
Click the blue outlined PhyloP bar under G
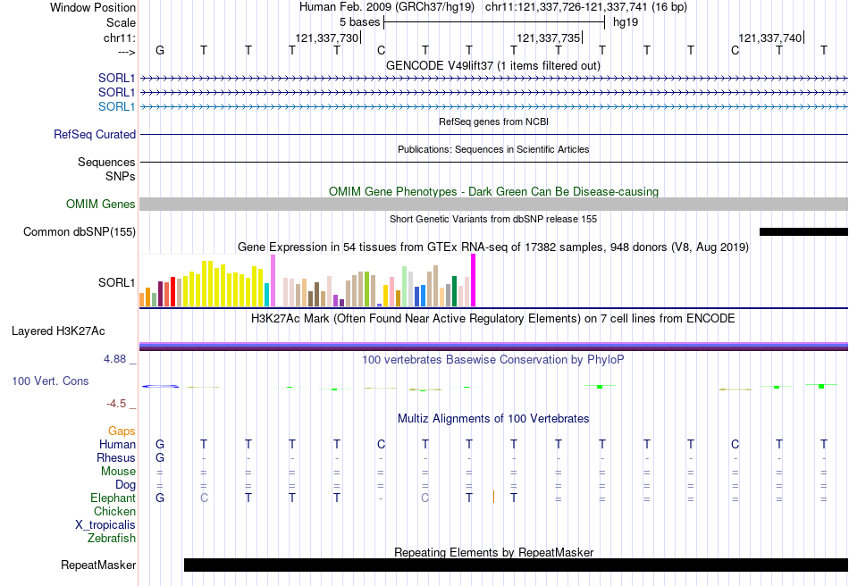point(160,386)
